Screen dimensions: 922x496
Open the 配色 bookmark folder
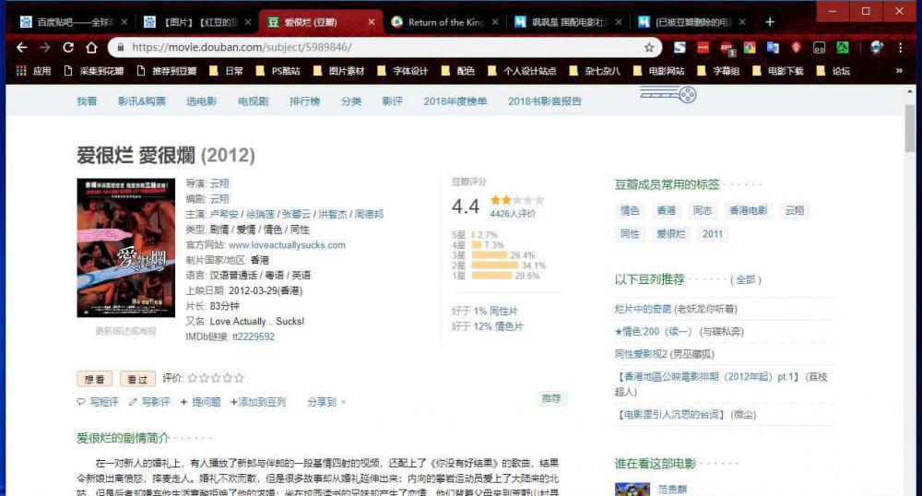click(x=458, y=70)
